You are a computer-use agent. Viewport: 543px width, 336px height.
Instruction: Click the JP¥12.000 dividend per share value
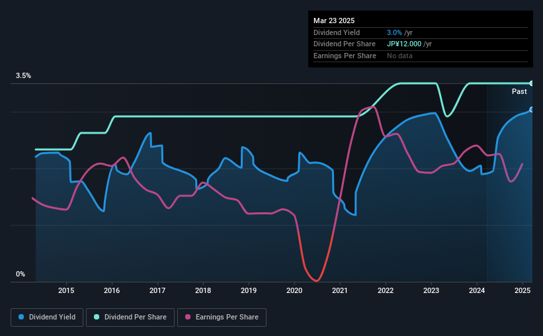pyautogui.click(x=404, y=44)
